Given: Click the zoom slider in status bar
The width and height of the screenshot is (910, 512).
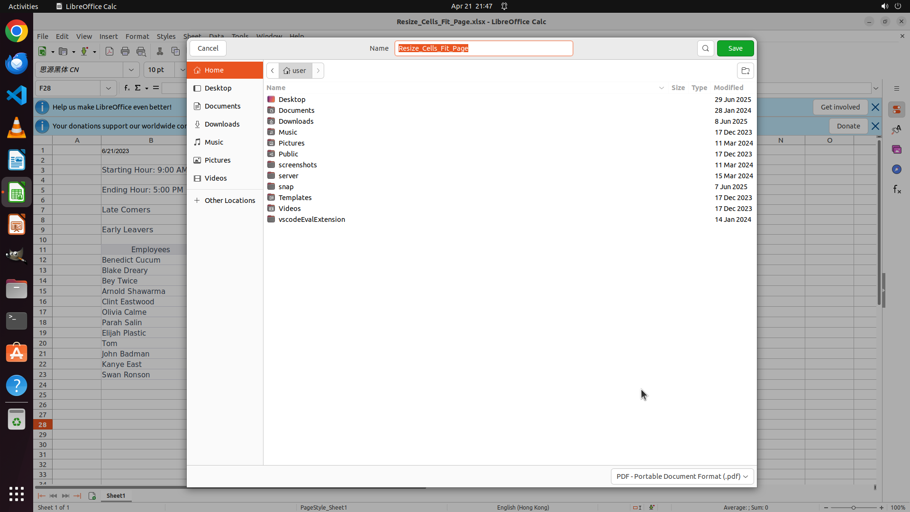Looking at the screenshot, I should click(x=853, y=508).
